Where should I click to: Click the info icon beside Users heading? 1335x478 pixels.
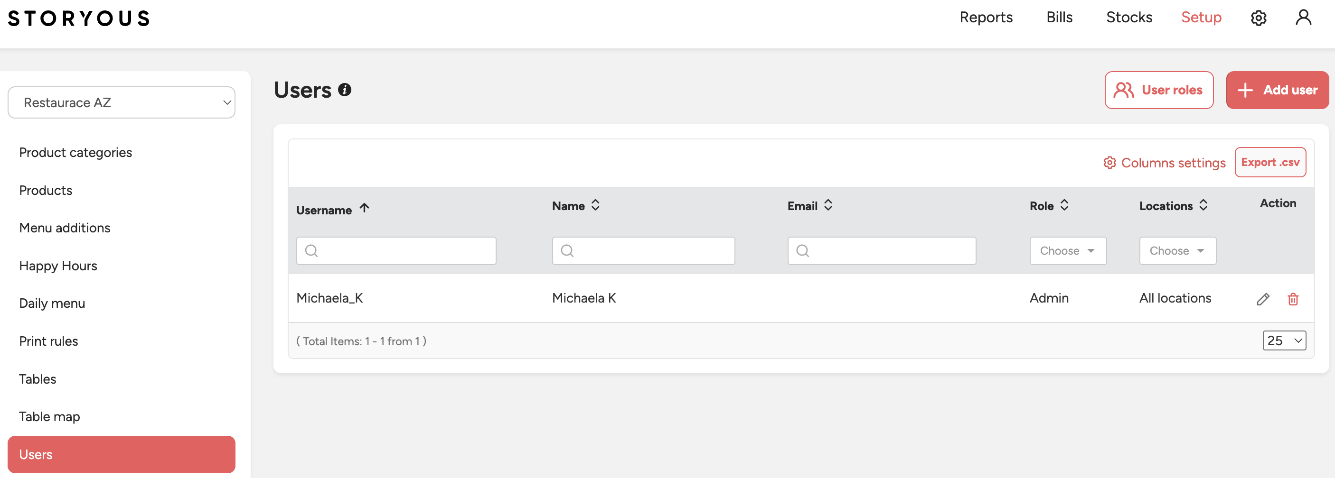[x=345, y=90]
